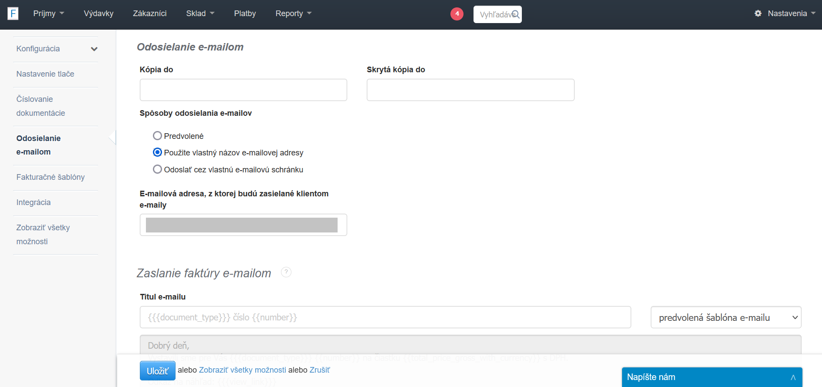Go to the Zákazníci page
This screenshot has height=387, width=822.
[149, 13]
